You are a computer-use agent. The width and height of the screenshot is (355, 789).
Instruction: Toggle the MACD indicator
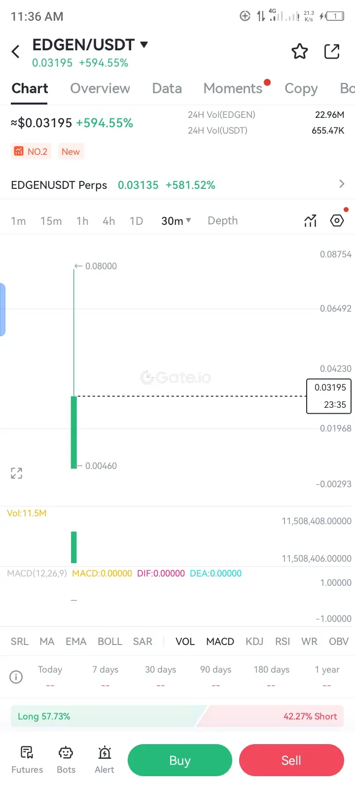click(x=220, y=642)
